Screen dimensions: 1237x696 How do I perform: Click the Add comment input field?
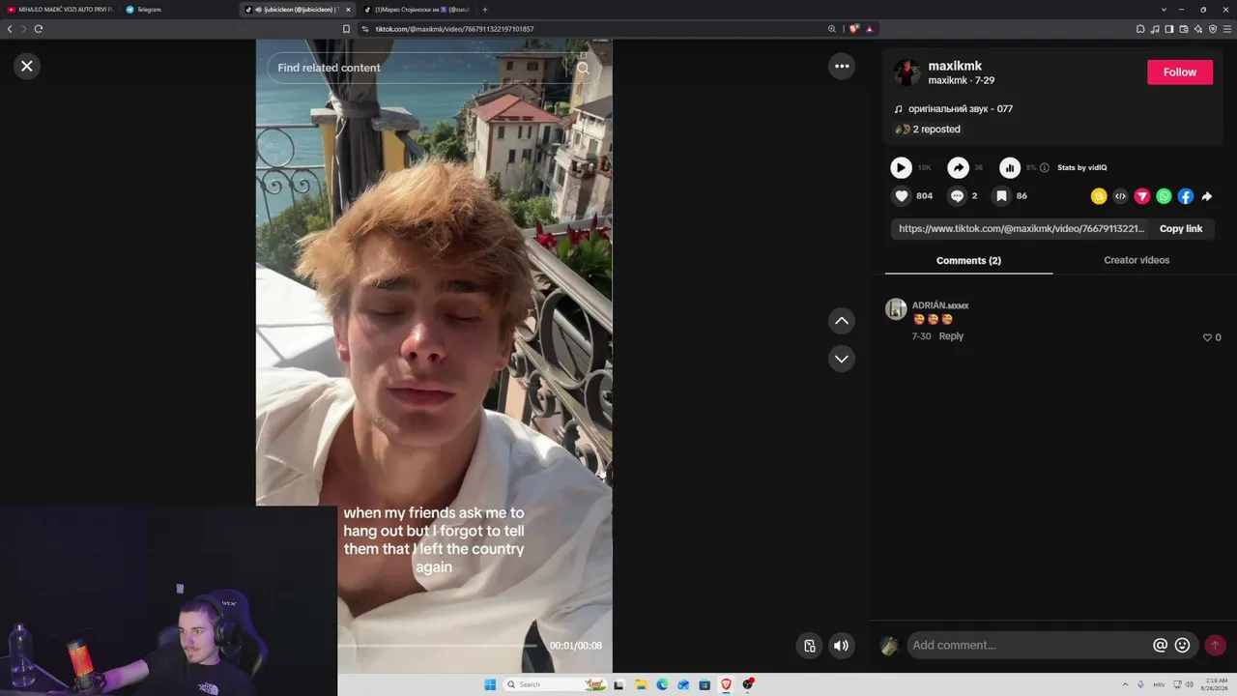coord(1028,646)
